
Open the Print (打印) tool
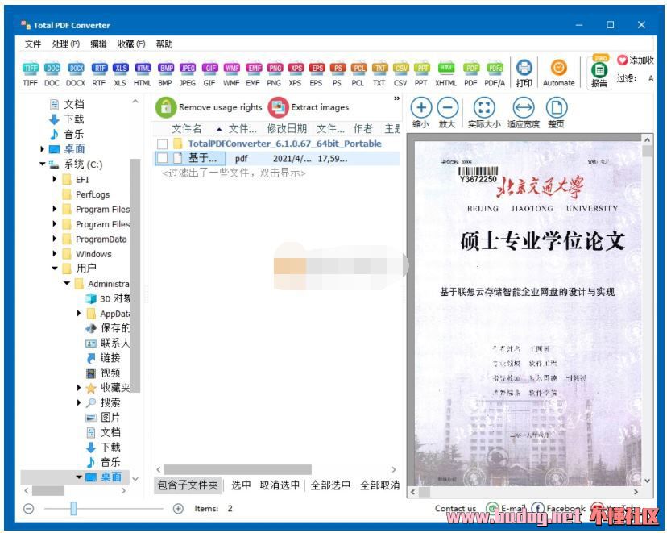pos(524,73)
